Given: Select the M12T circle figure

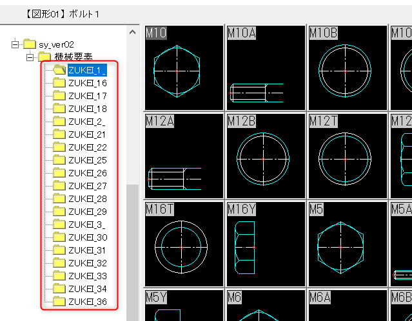Looking at the screenshot, I should click(348, 156).
